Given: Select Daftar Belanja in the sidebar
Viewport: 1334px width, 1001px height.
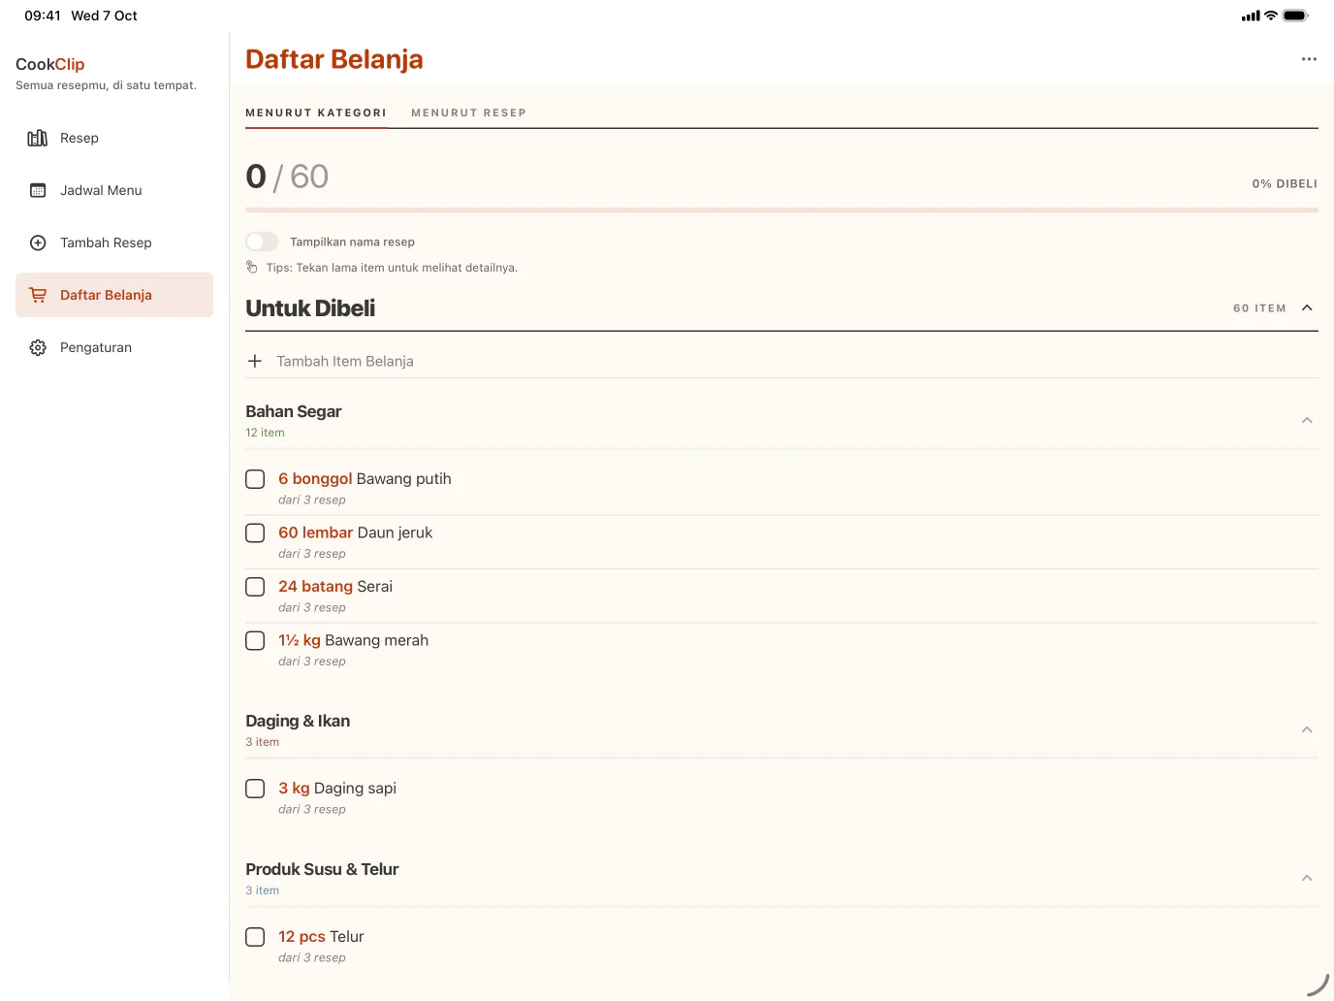Looking at the screenshot, I should pos(114,295).
